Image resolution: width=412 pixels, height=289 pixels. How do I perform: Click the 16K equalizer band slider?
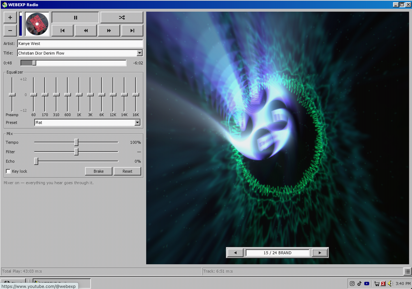(136, 95)
